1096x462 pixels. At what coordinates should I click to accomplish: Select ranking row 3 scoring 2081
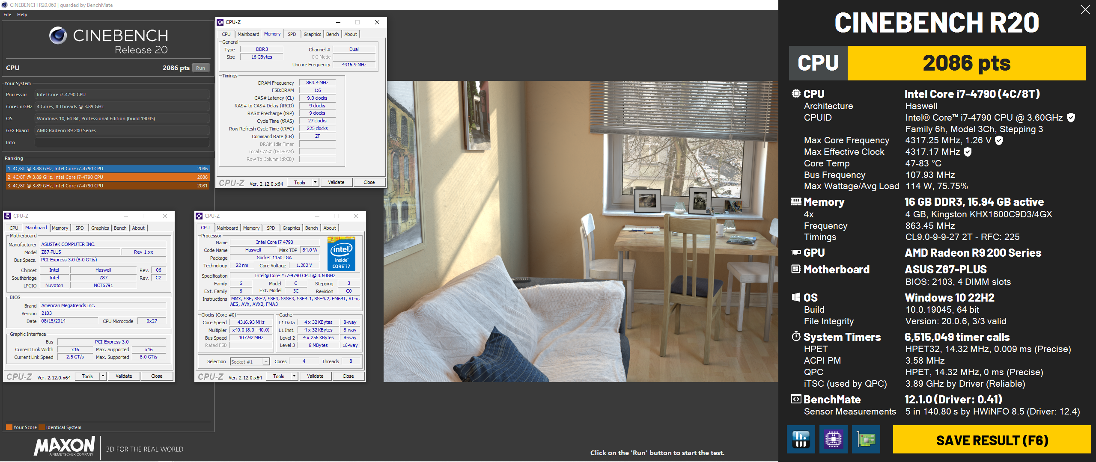[107, 186]
